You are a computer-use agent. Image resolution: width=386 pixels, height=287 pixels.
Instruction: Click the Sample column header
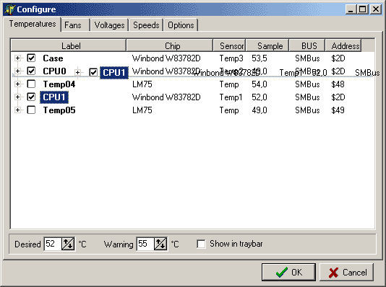pos(267,45)
